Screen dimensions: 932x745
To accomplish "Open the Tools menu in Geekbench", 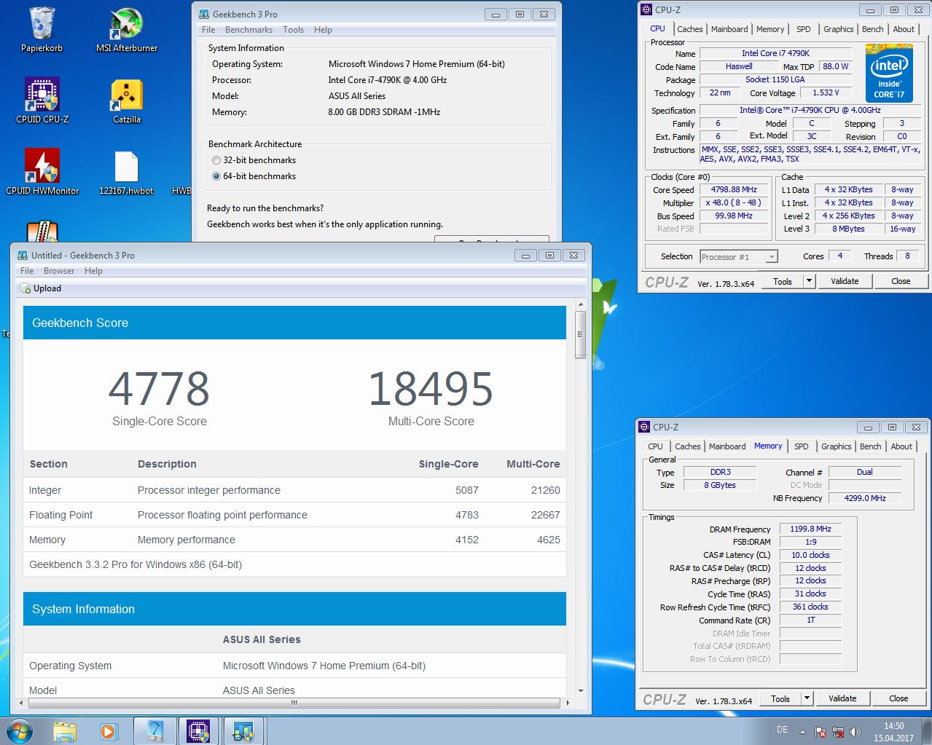I will (x=293, y=30).
